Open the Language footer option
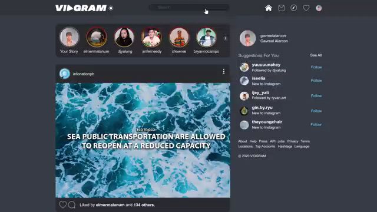 click(302, 147)
